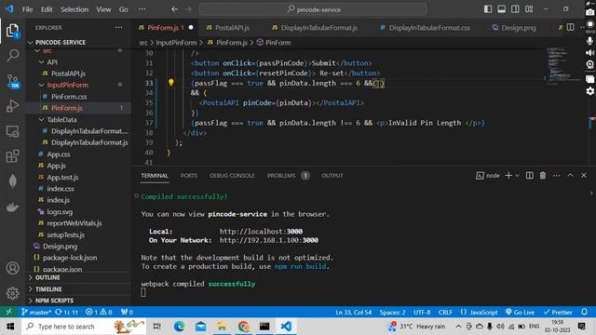The height and width of the screenshot is (335, 596).
Task: Open the http://localhost:3000 link in terminal
Action: coord(261,232)
